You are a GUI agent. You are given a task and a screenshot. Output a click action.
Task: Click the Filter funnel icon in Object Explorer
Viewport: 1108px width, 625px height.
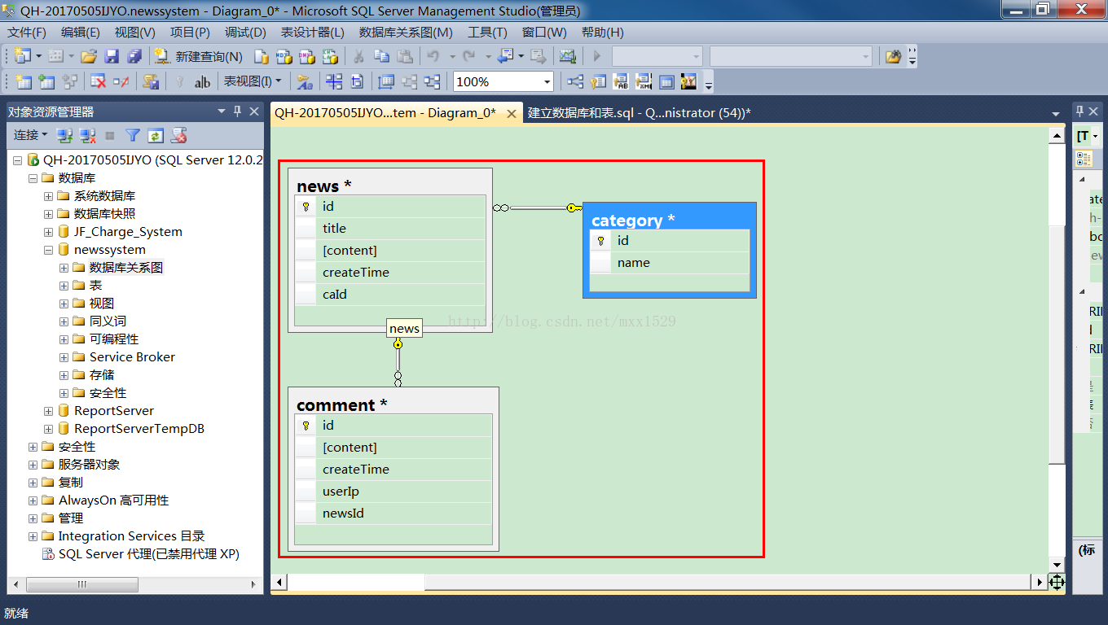[x=133, y=135]
